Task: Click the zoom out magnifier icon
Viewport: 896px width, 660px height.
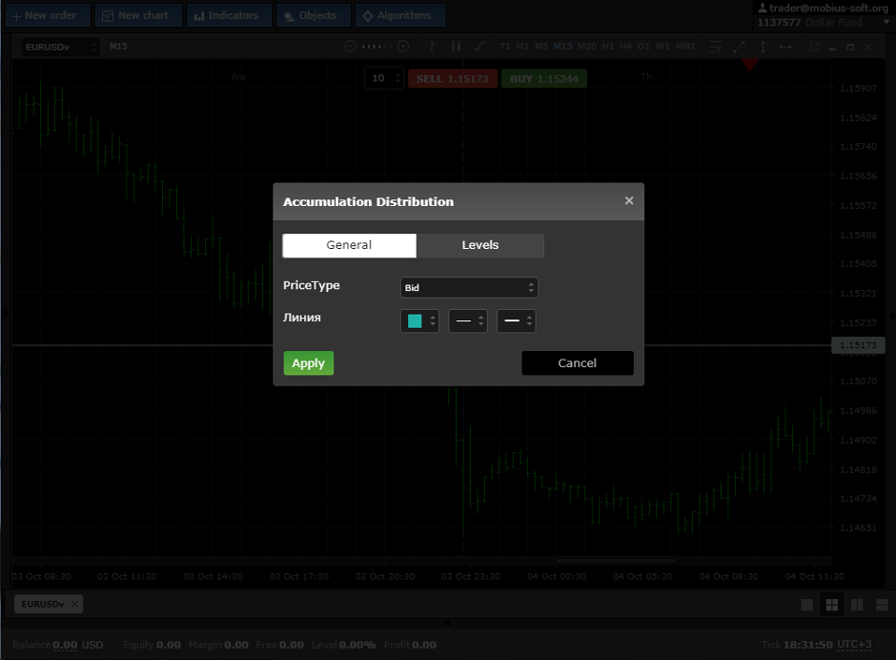Action: 350,47
